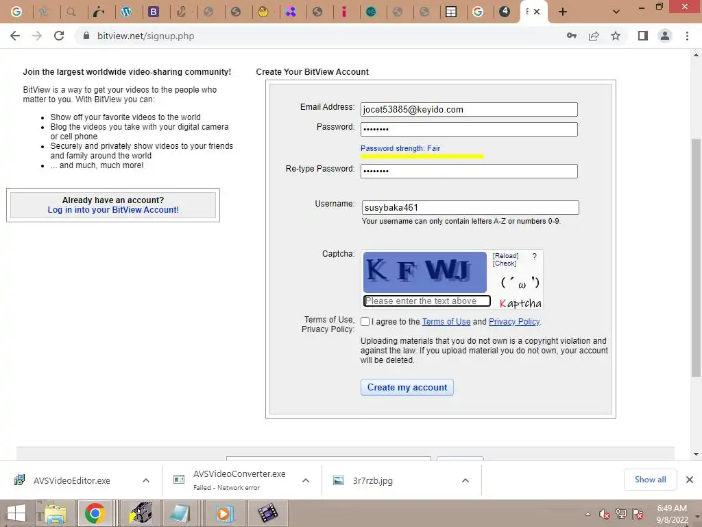The height and width of the screenshot is (527, 702).
Task: Show hidden system tray icons
Action: point(588,514)
